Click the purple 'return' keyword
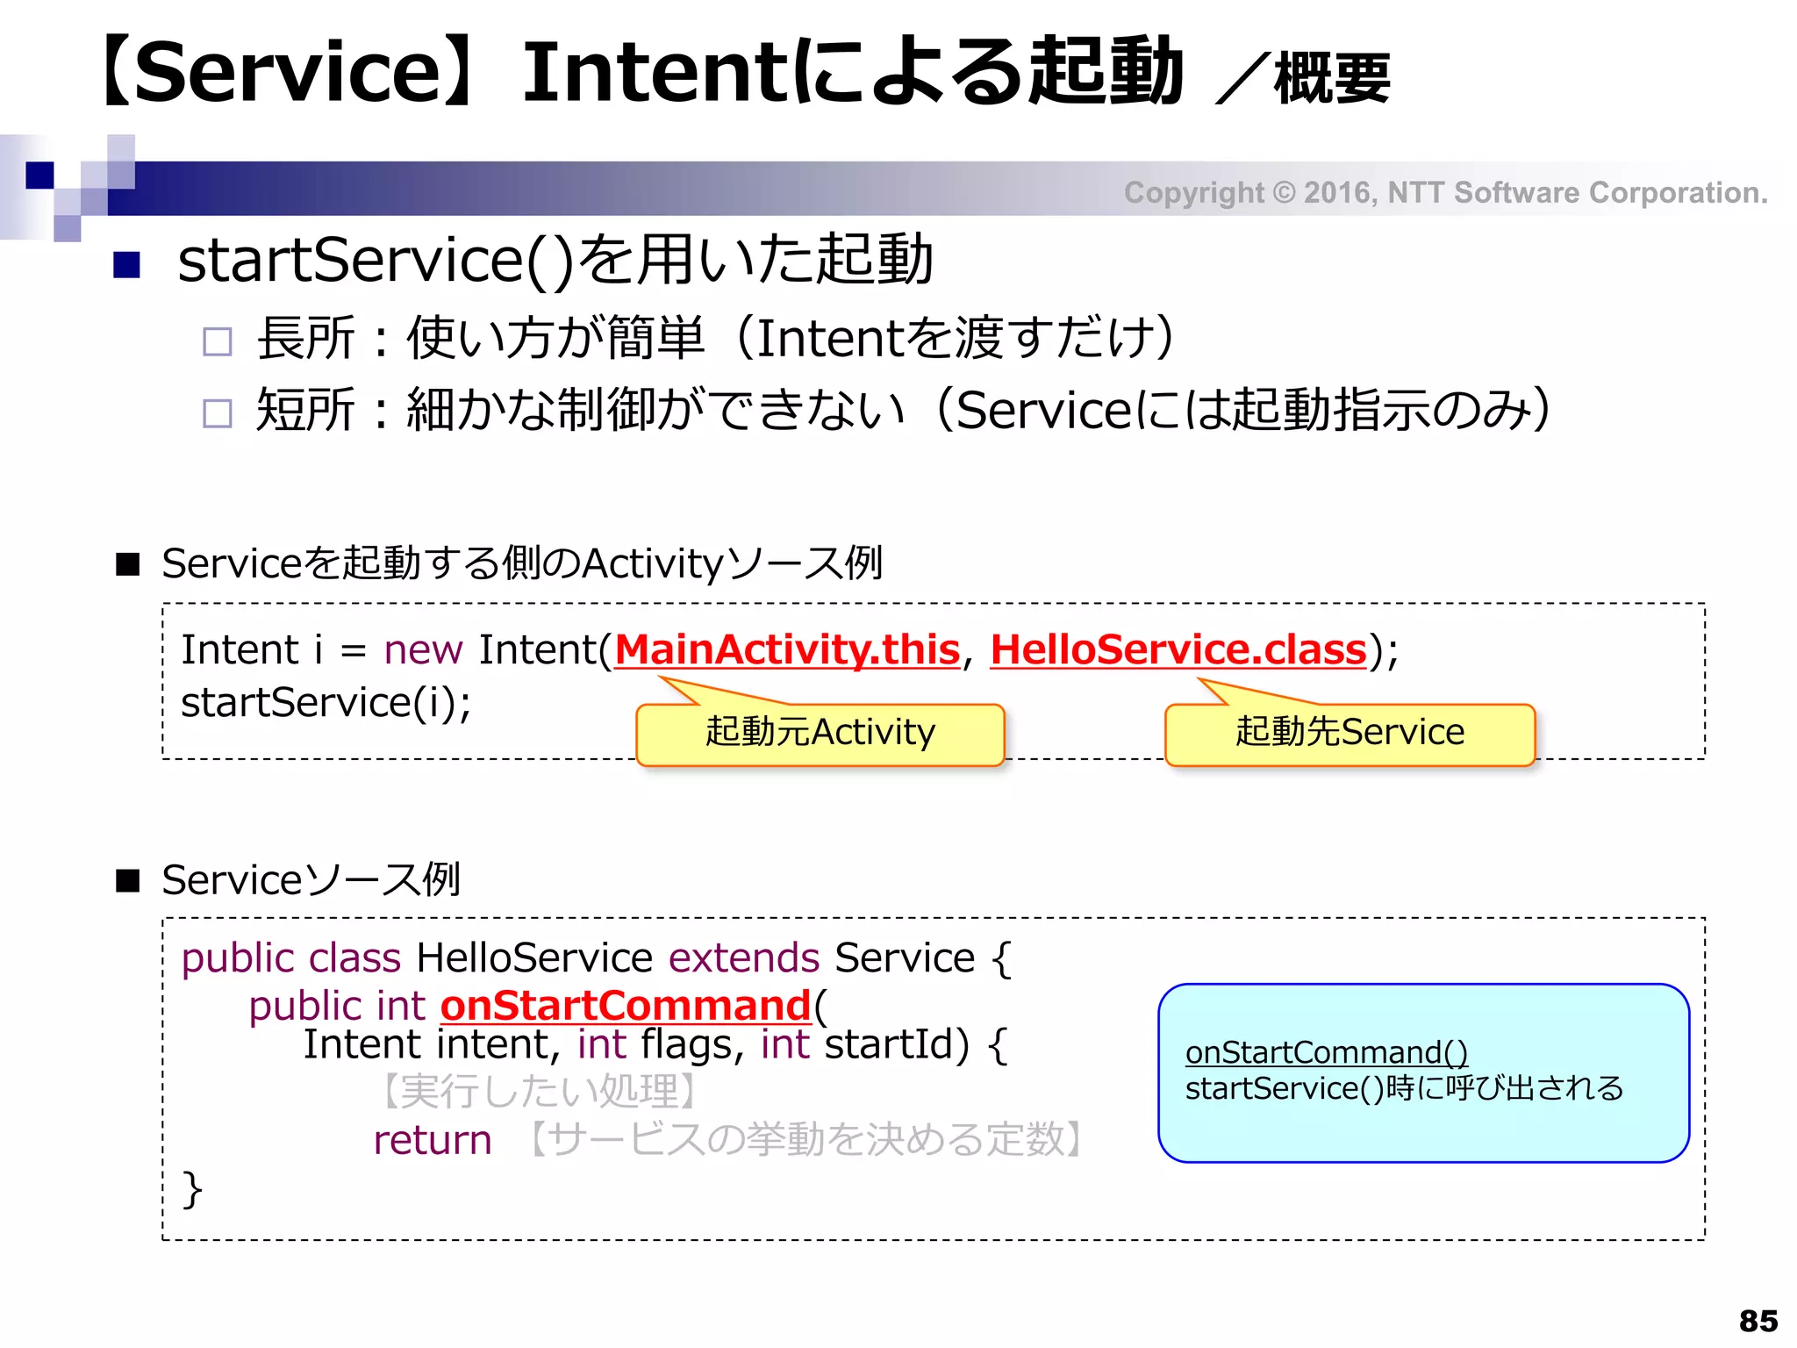 (x=433, y=1141)
